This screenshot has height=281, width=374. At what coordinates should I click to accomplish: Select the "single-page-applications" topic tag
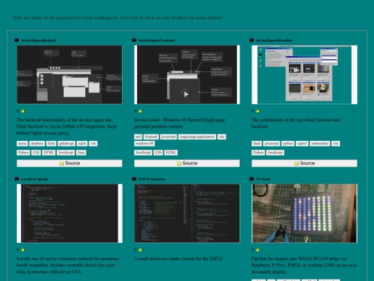pyautogui.click(x=197, y=137)
